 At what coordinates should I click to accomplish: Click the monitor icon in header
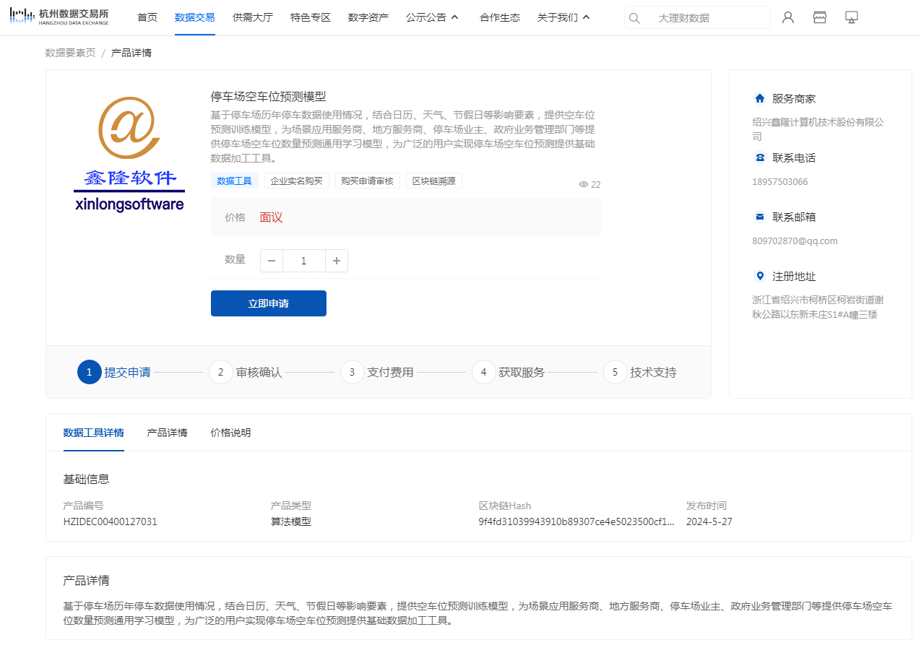click(852, 17)
